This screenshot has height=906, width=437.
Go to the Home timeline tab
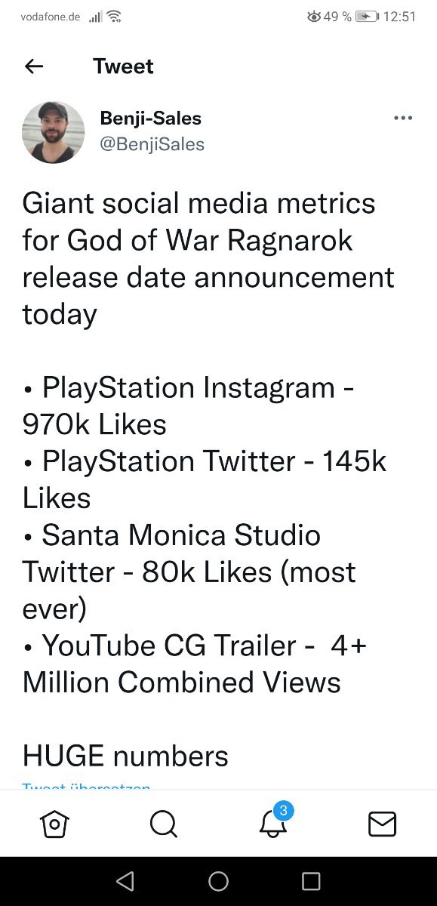[x=54, y=824]
